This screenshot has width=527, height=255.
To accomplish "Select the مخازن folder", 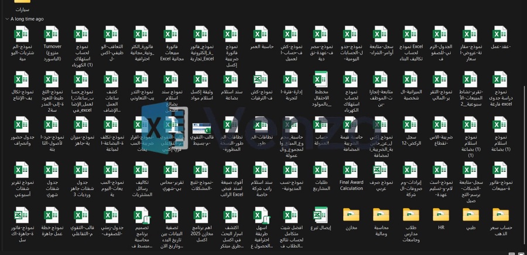I will (351, 216).
